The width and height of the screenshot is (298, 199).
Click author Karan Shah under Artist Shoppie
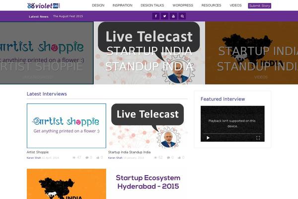click(34, 158)
